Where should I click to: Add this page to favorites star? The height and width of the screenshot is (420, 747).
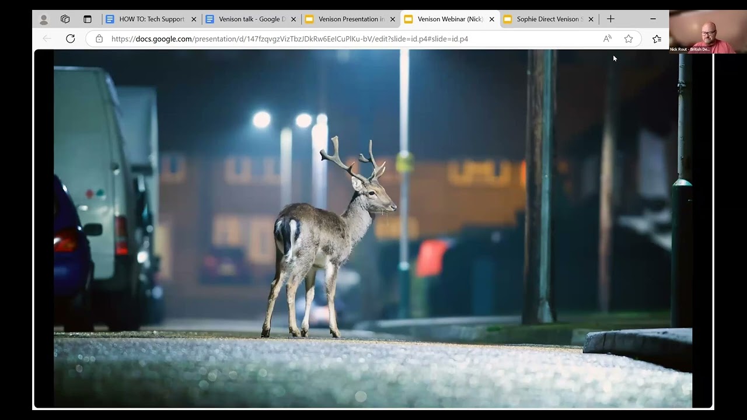point(629,38)
